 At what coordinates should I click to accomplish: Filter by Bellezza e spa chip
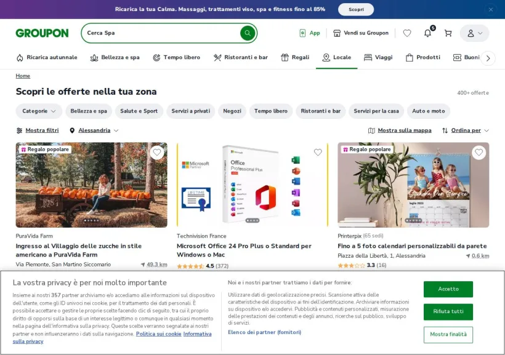coord(89,111)
